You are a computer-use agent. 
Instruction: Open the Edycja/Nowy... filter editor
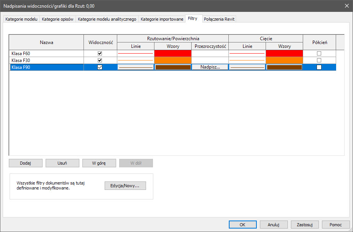point(125,186)
